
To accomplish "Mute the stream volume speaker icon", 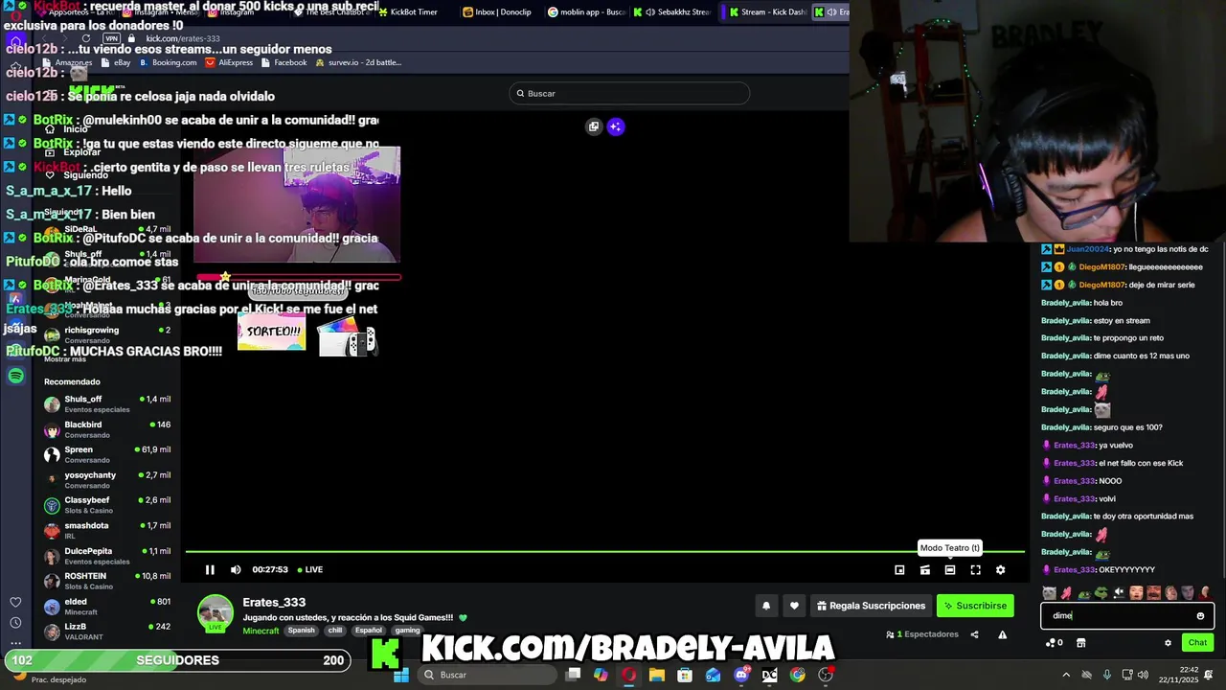I will [x=236, y=569].
